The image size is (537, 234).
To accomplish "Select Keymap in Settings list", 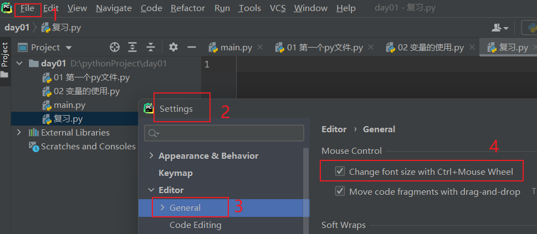I will [x=176, y=173].
